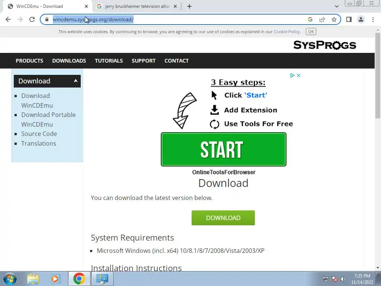The width and height of the screenshot is (381, 286).
Task: Click the SysProgs logo
Action: click(324, 45)
